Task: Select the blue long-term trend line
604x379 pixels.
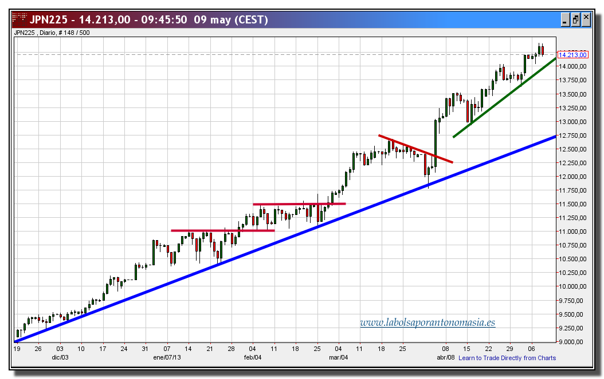Action: click(285, 239)
